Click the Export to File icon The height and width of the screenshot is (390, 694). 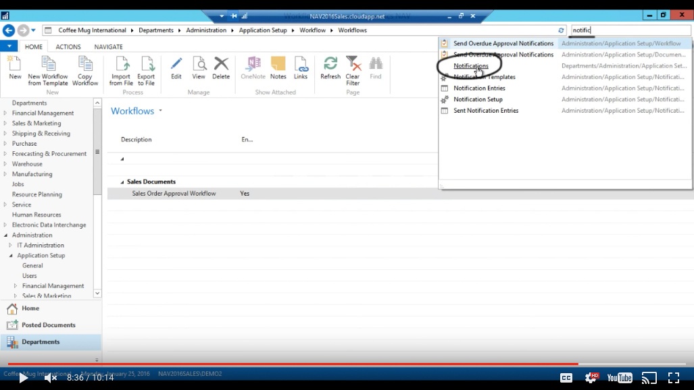[x=146, y=65]
